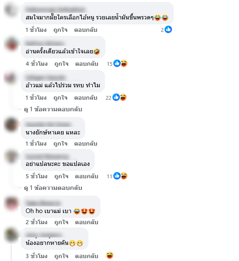Screen dimensions: 239x261
Task: Reply to 'น้องอยากหายคัน' comment
Action: [86, 256]
